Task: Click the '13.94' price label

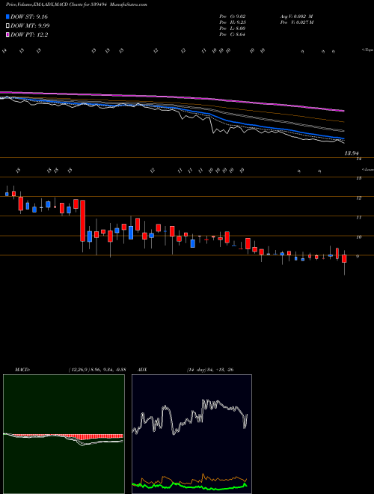Action: [352, 153]
